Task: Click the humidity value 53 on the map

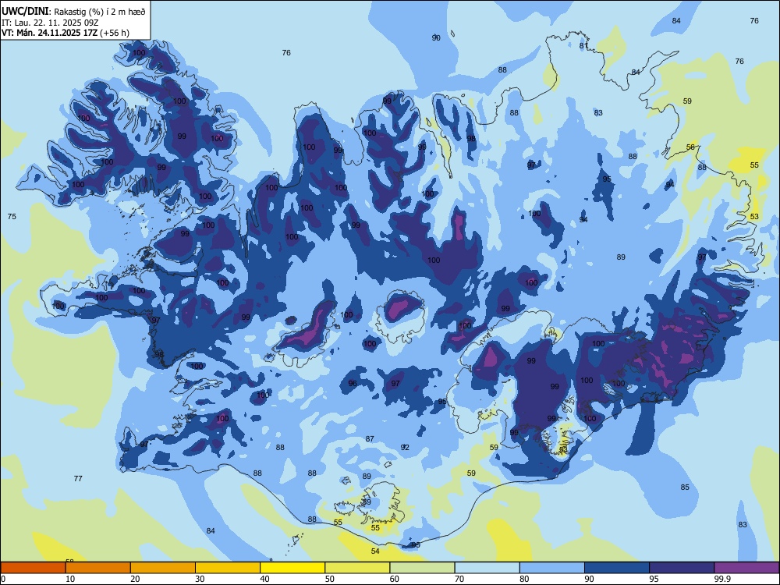Action: tap(754, 216)
